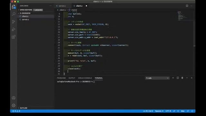Screen dimensions: 206x116
Task: Select the Terminal panel tab
Action: pos(99,78)
